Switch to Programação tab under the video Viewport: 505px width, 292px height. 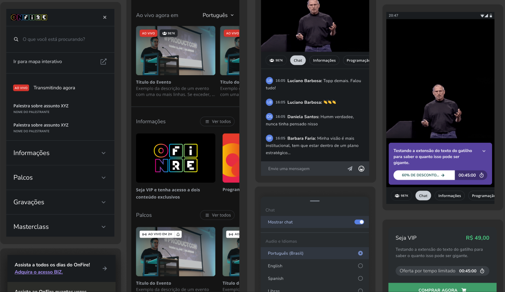[x=356, y=60]
